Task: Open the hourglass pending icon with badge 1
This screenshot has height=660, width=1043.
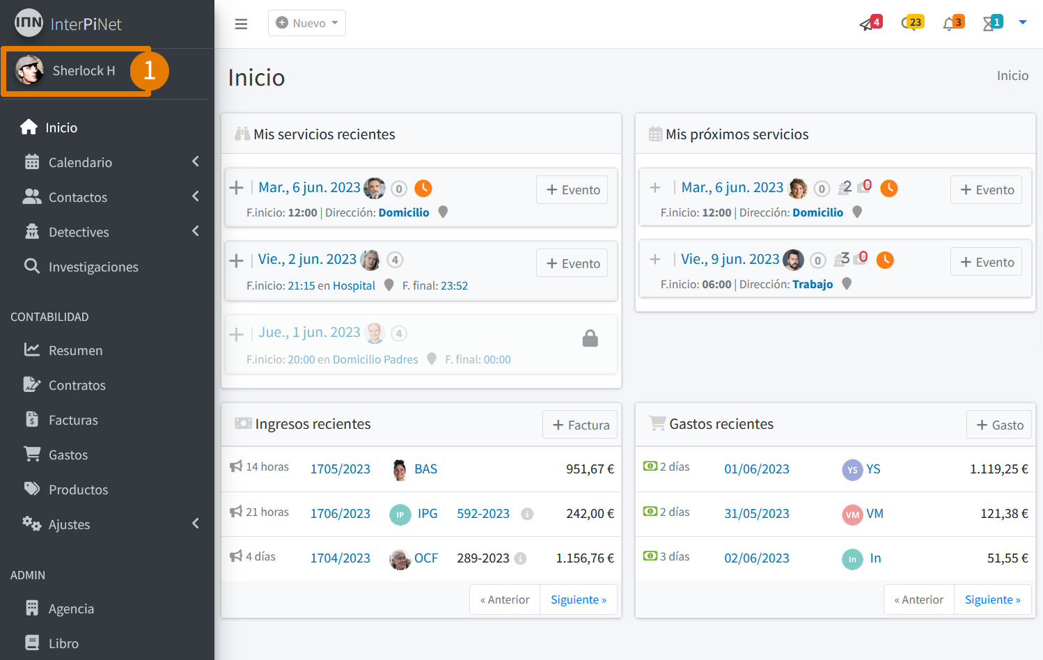Action: click(x=992, y=23)
